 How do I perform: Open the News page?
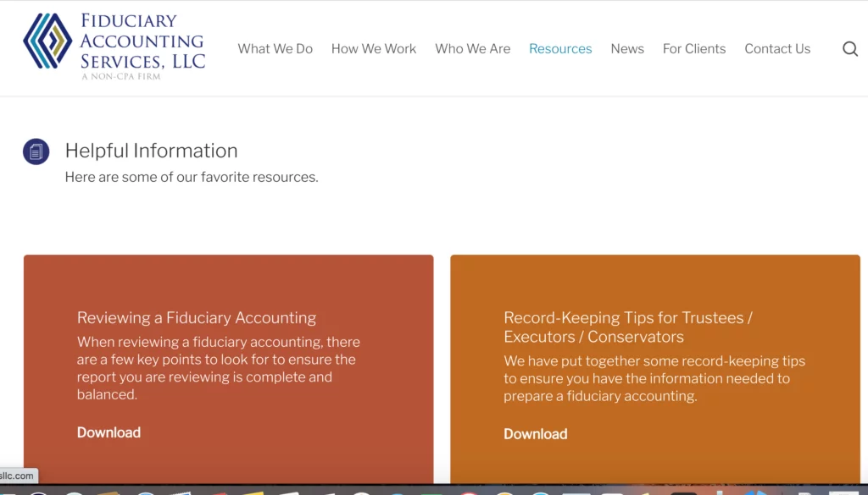click(627, 49)
